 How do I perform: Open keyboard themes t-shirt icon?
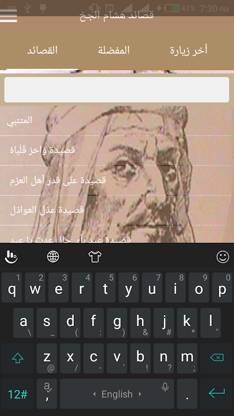tap(95, 256)
